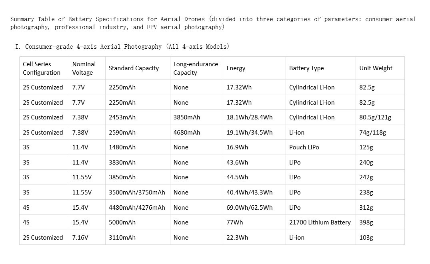Screen dimensions: 430x264
Task: Click the 398g unit weight cell
Action: pyautogui.click(x=380, y=222)
